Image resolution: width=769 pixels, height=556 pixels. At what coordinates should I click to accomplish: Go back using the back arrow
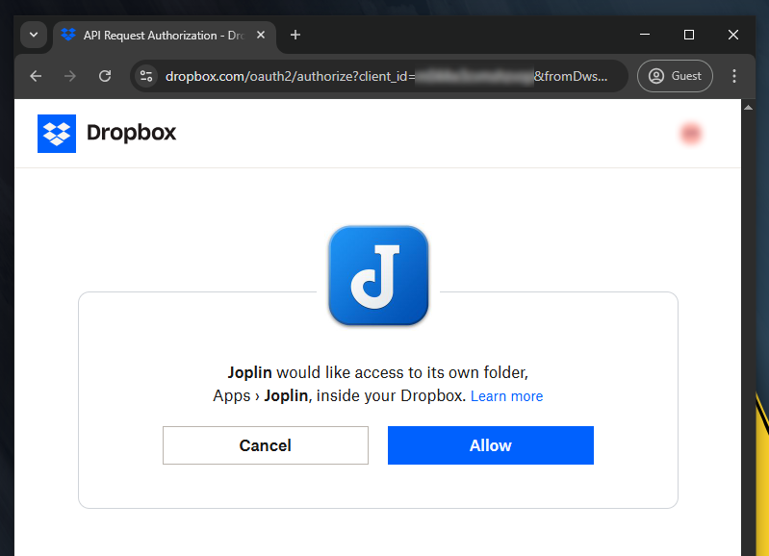click(x=36, y=76)
